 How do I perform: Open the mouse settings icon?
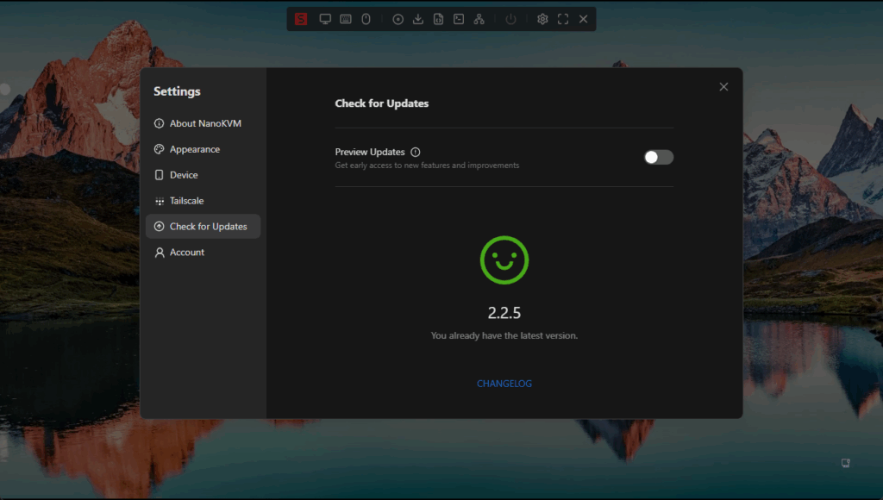pyautogui.click(x=366, y=19)
